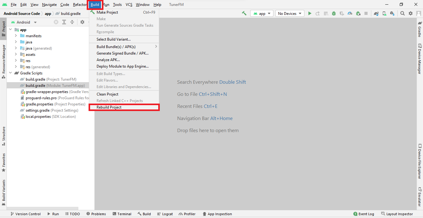This screenshot has width=423, height=218.
Task: Open the Event Log in status bar
Action: point(364,214)
